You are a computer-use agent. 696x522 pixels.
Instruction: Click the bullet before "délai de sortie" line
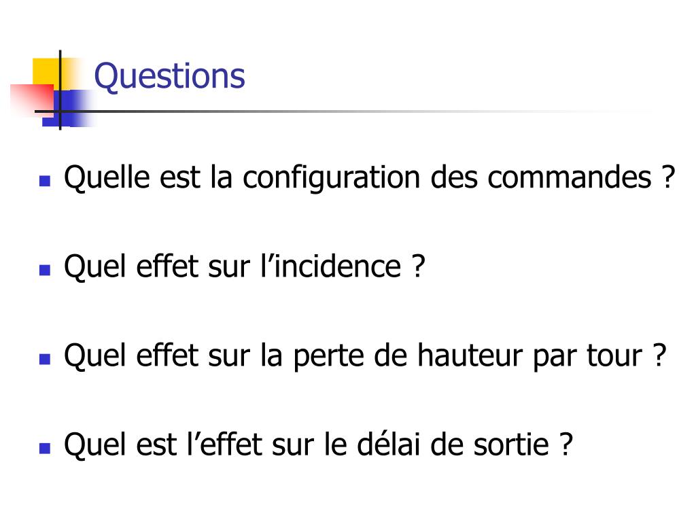(44, 448)
